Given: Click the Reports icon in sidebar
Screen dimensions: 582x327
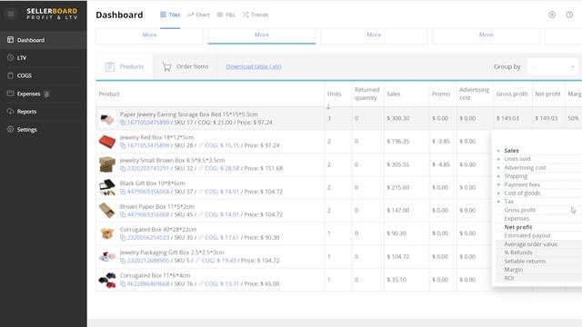Looking at the screenshot, I should 10,111.
